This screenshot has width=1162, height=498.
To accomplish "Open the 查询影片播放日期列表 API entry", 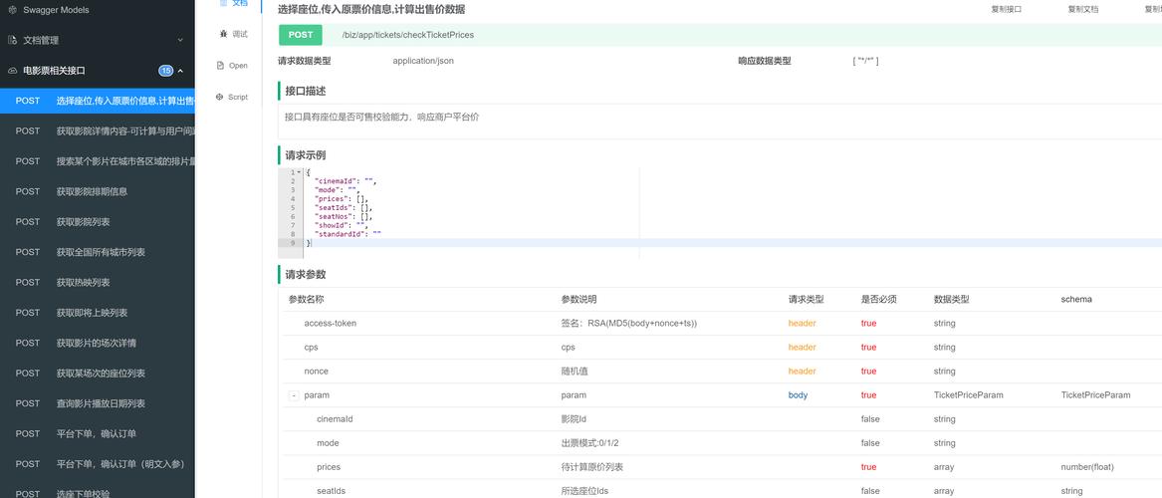I will pyautogui.click(x=97, y=404).
